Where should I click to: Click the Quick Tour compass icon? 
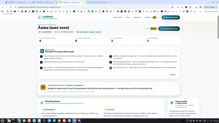tap(42, 51)
